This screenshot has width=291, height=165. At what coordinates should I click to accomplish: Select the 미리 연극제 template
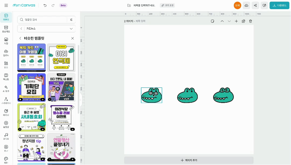pos(61,57)
